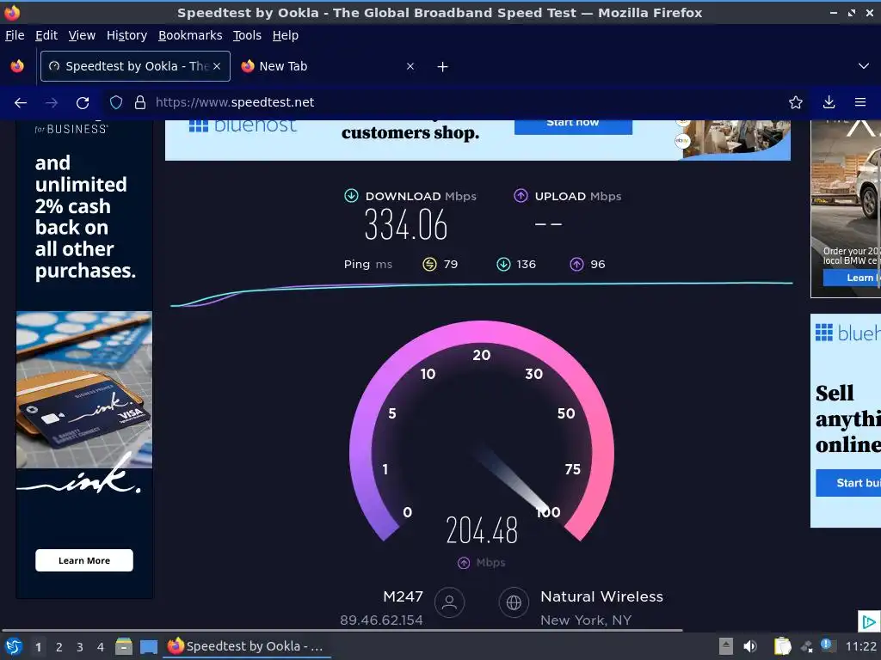Click the AdChoices icon at bottom right
The width and height of the screenshot is (881, 660).
click(869, 622)
